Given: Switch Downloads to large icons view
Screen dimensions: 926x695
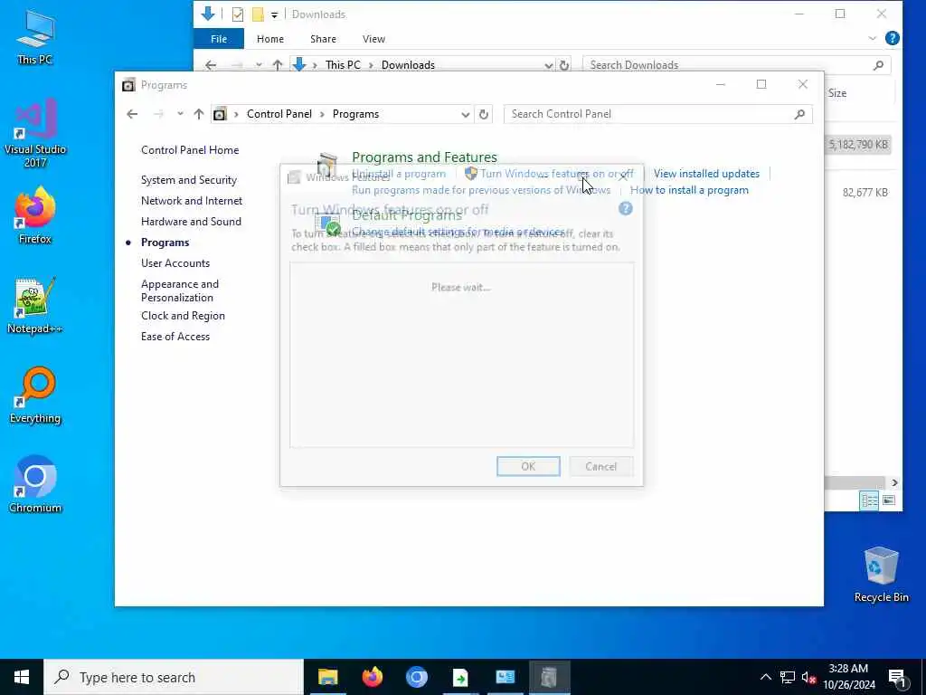Looking at the screenshot, I should 889,500.
